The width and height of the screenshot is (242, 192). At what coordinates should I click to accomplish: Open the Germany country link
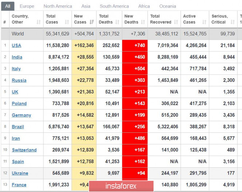21,115
